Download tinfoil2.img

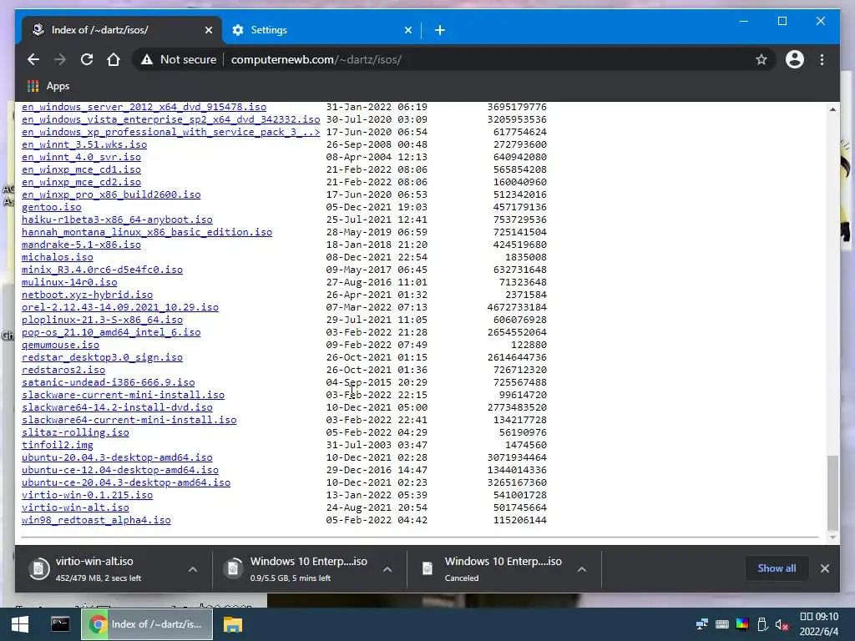58,446
